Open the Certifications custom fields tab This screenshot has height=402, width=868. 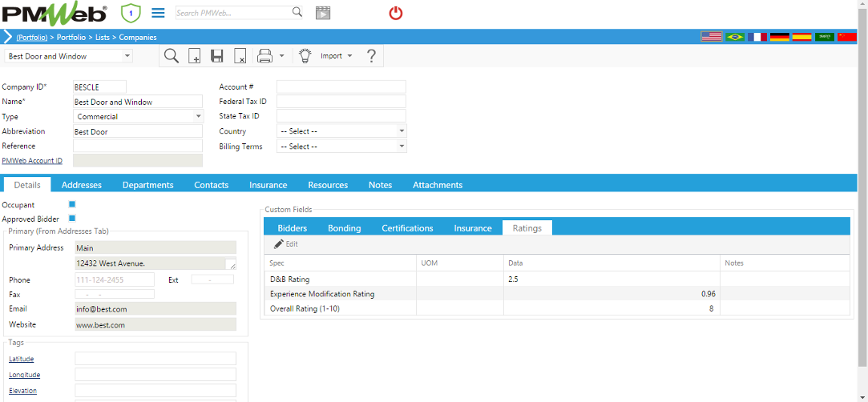coord(407,227)
